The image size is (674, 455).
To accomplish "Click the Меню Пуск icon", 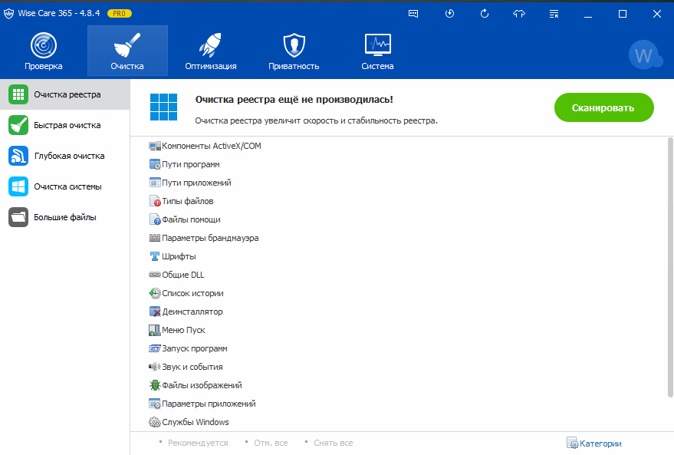I will coord(155,330).
